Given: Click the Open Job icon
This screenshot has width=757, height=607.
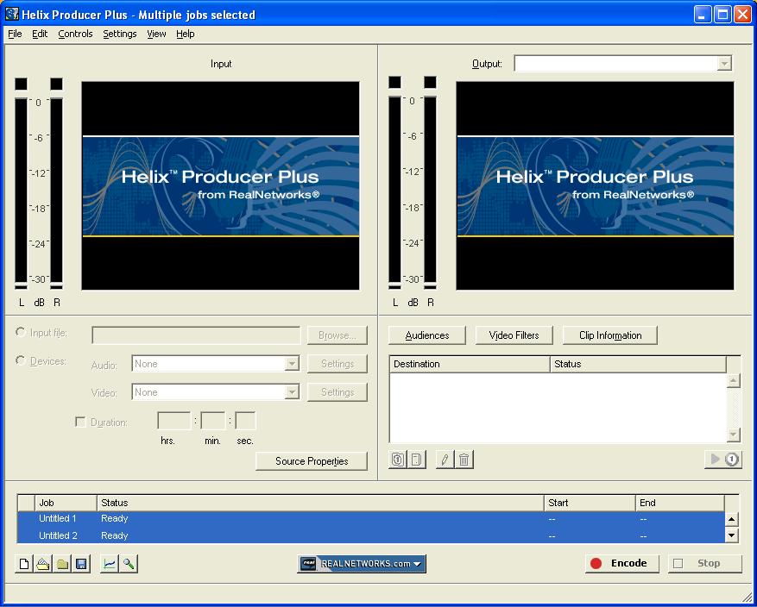Looking at the screenshot, I should point(43,564).
